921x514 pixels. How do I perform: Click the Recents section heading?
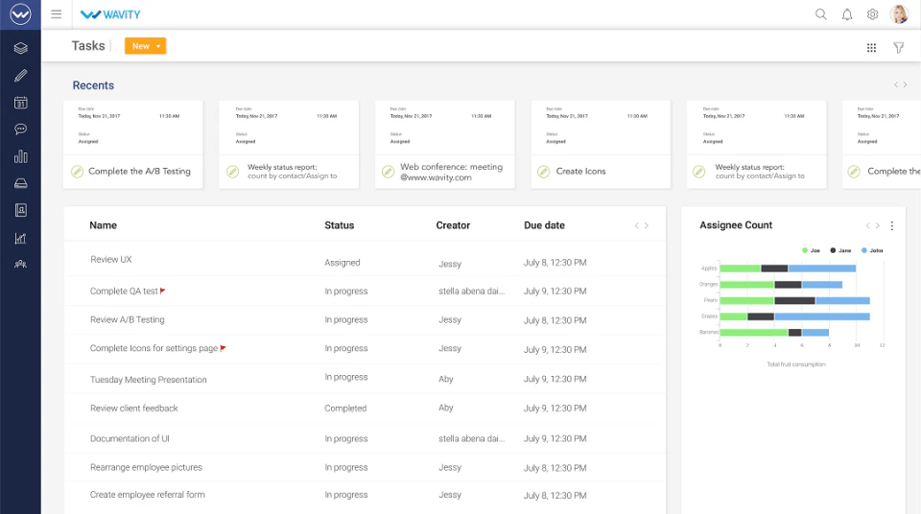tap(93, 85)
